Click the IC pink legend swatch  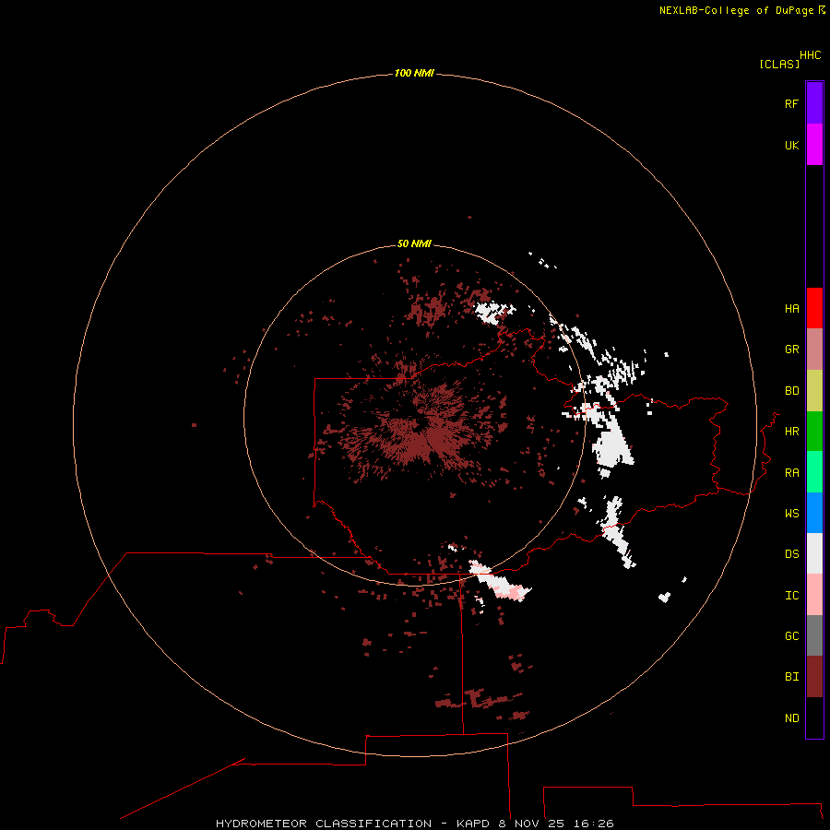pyautogui.click(x=814, y=595)
